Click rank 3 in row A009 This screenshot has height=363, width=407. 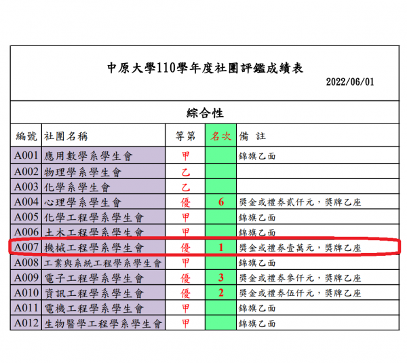click(x=221, y=278)
